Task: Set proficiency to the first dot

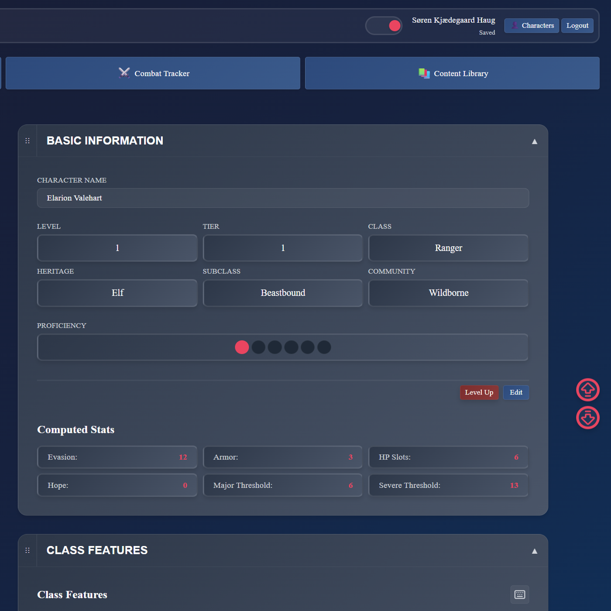Action: (x=242, y=347)
